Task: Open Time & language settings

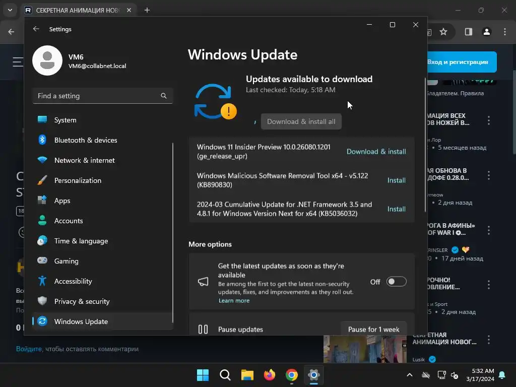Action: coord(103,241)
